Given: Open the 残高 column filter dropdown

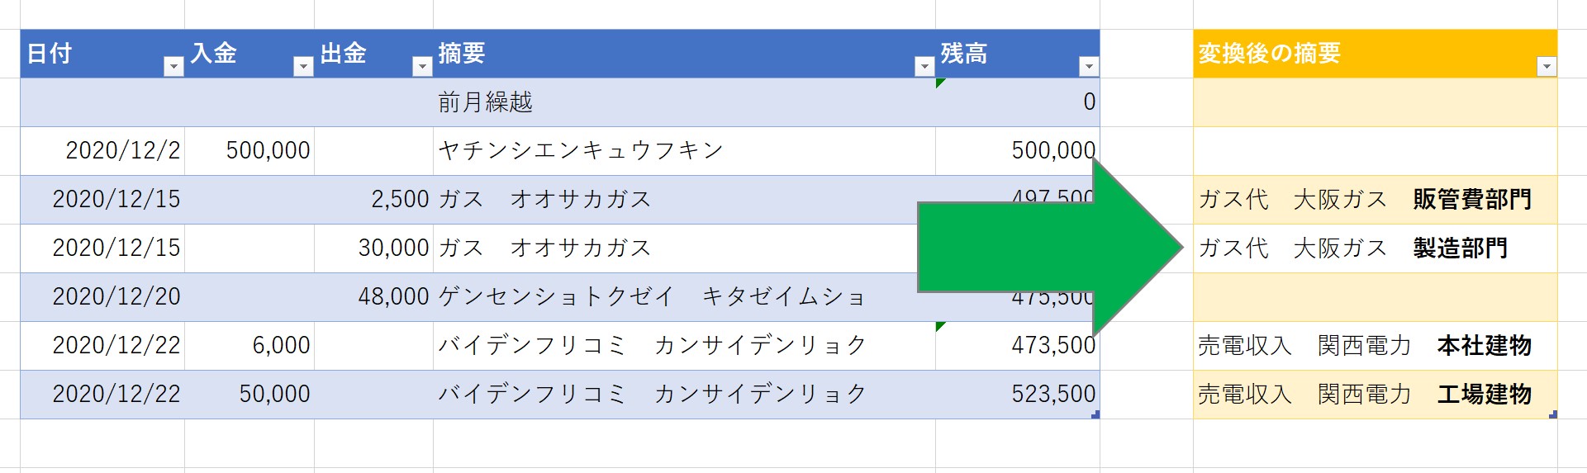Looking at the screenshot, I should pos(1089,67).
